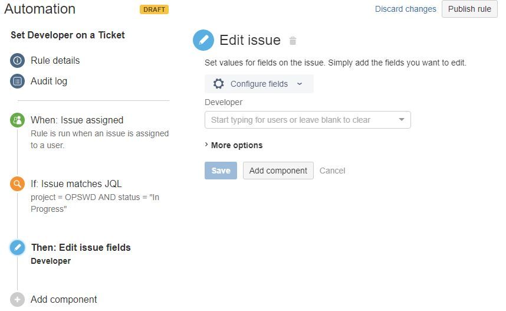Screen dimensions: 506x311
Task: Click the trash icon beside Edit issue
Action: tap(293, 41)
